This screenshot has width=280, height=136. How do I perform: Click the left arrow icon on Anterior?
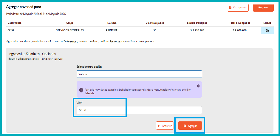(159, 126)
